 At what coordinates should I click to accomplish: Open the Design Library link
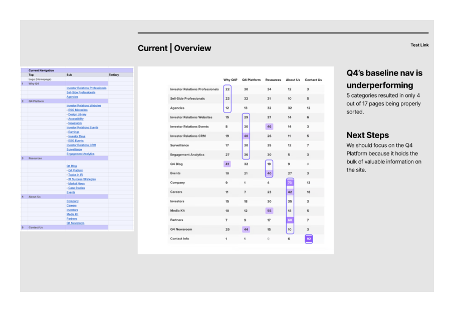[77, 114]
